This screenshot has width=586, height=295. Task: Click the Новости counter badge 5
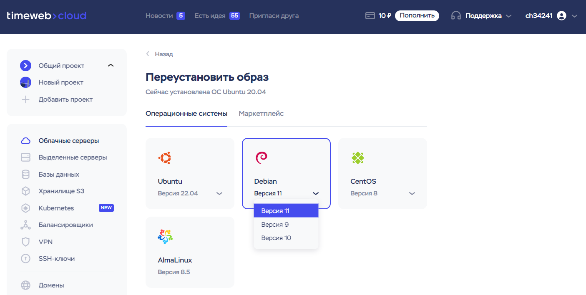[x=181, y=16]
